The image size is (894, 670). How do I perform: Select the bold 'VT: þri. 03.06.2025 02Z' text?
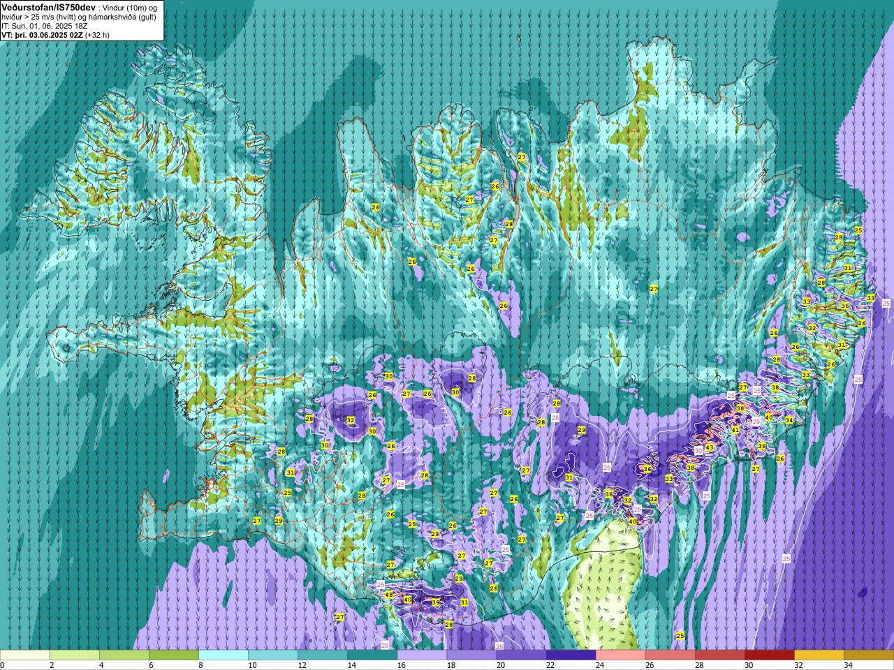pyautogui.click(x=42, y=34)
